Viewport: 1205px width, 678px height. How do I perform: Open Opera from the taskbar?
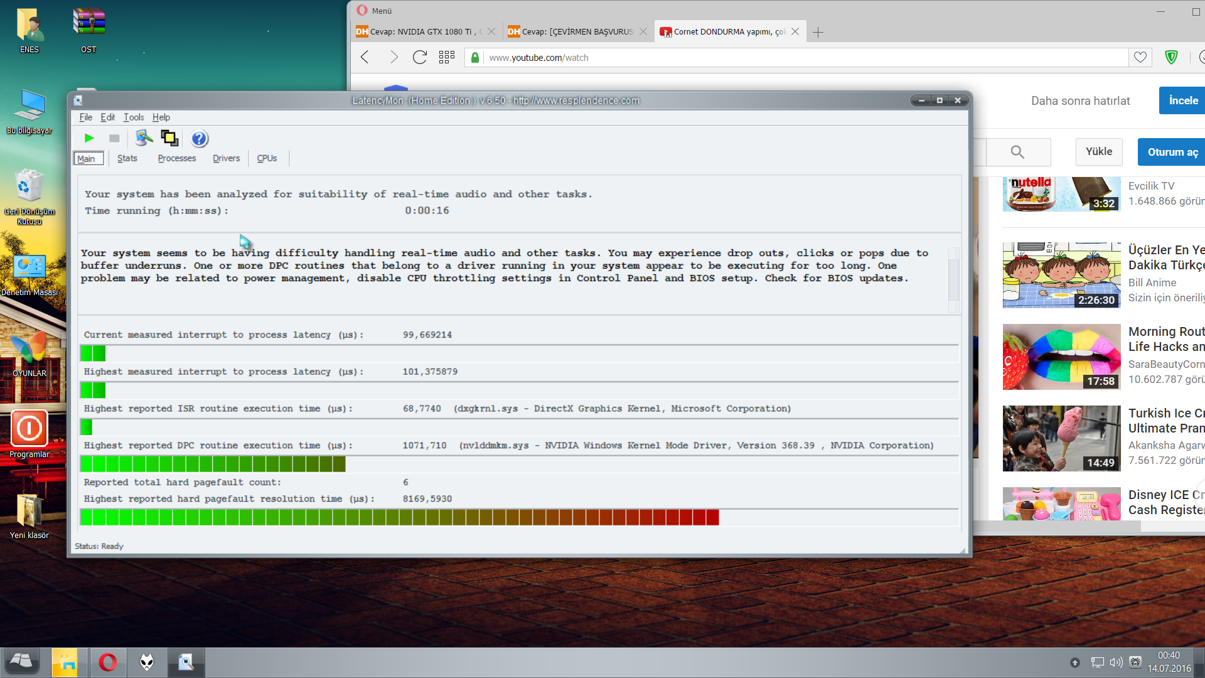pyautogui.click(x=107, y=662)
